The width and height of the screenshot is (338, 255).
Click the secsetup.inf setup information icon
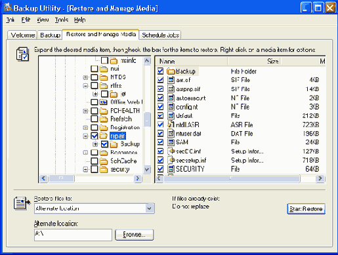click(171, 160)
